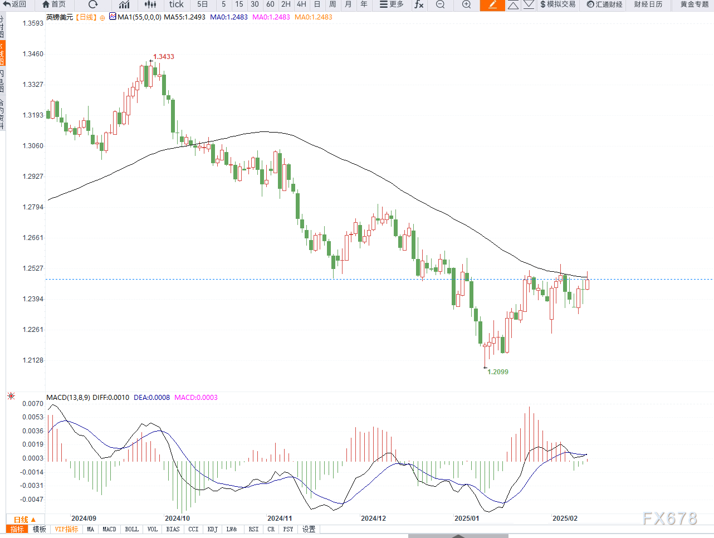Open the 日线 period selector at bottom
The height and width of the screenshot is (538, 714).
pyautogui.click(x=25, y=519)
